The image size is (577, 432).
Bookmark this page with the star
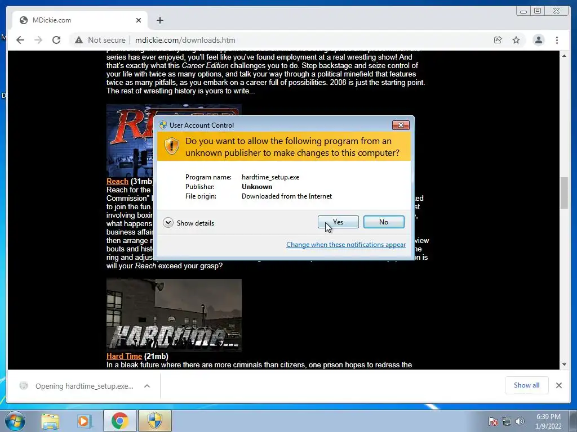[x=516, y=40]
